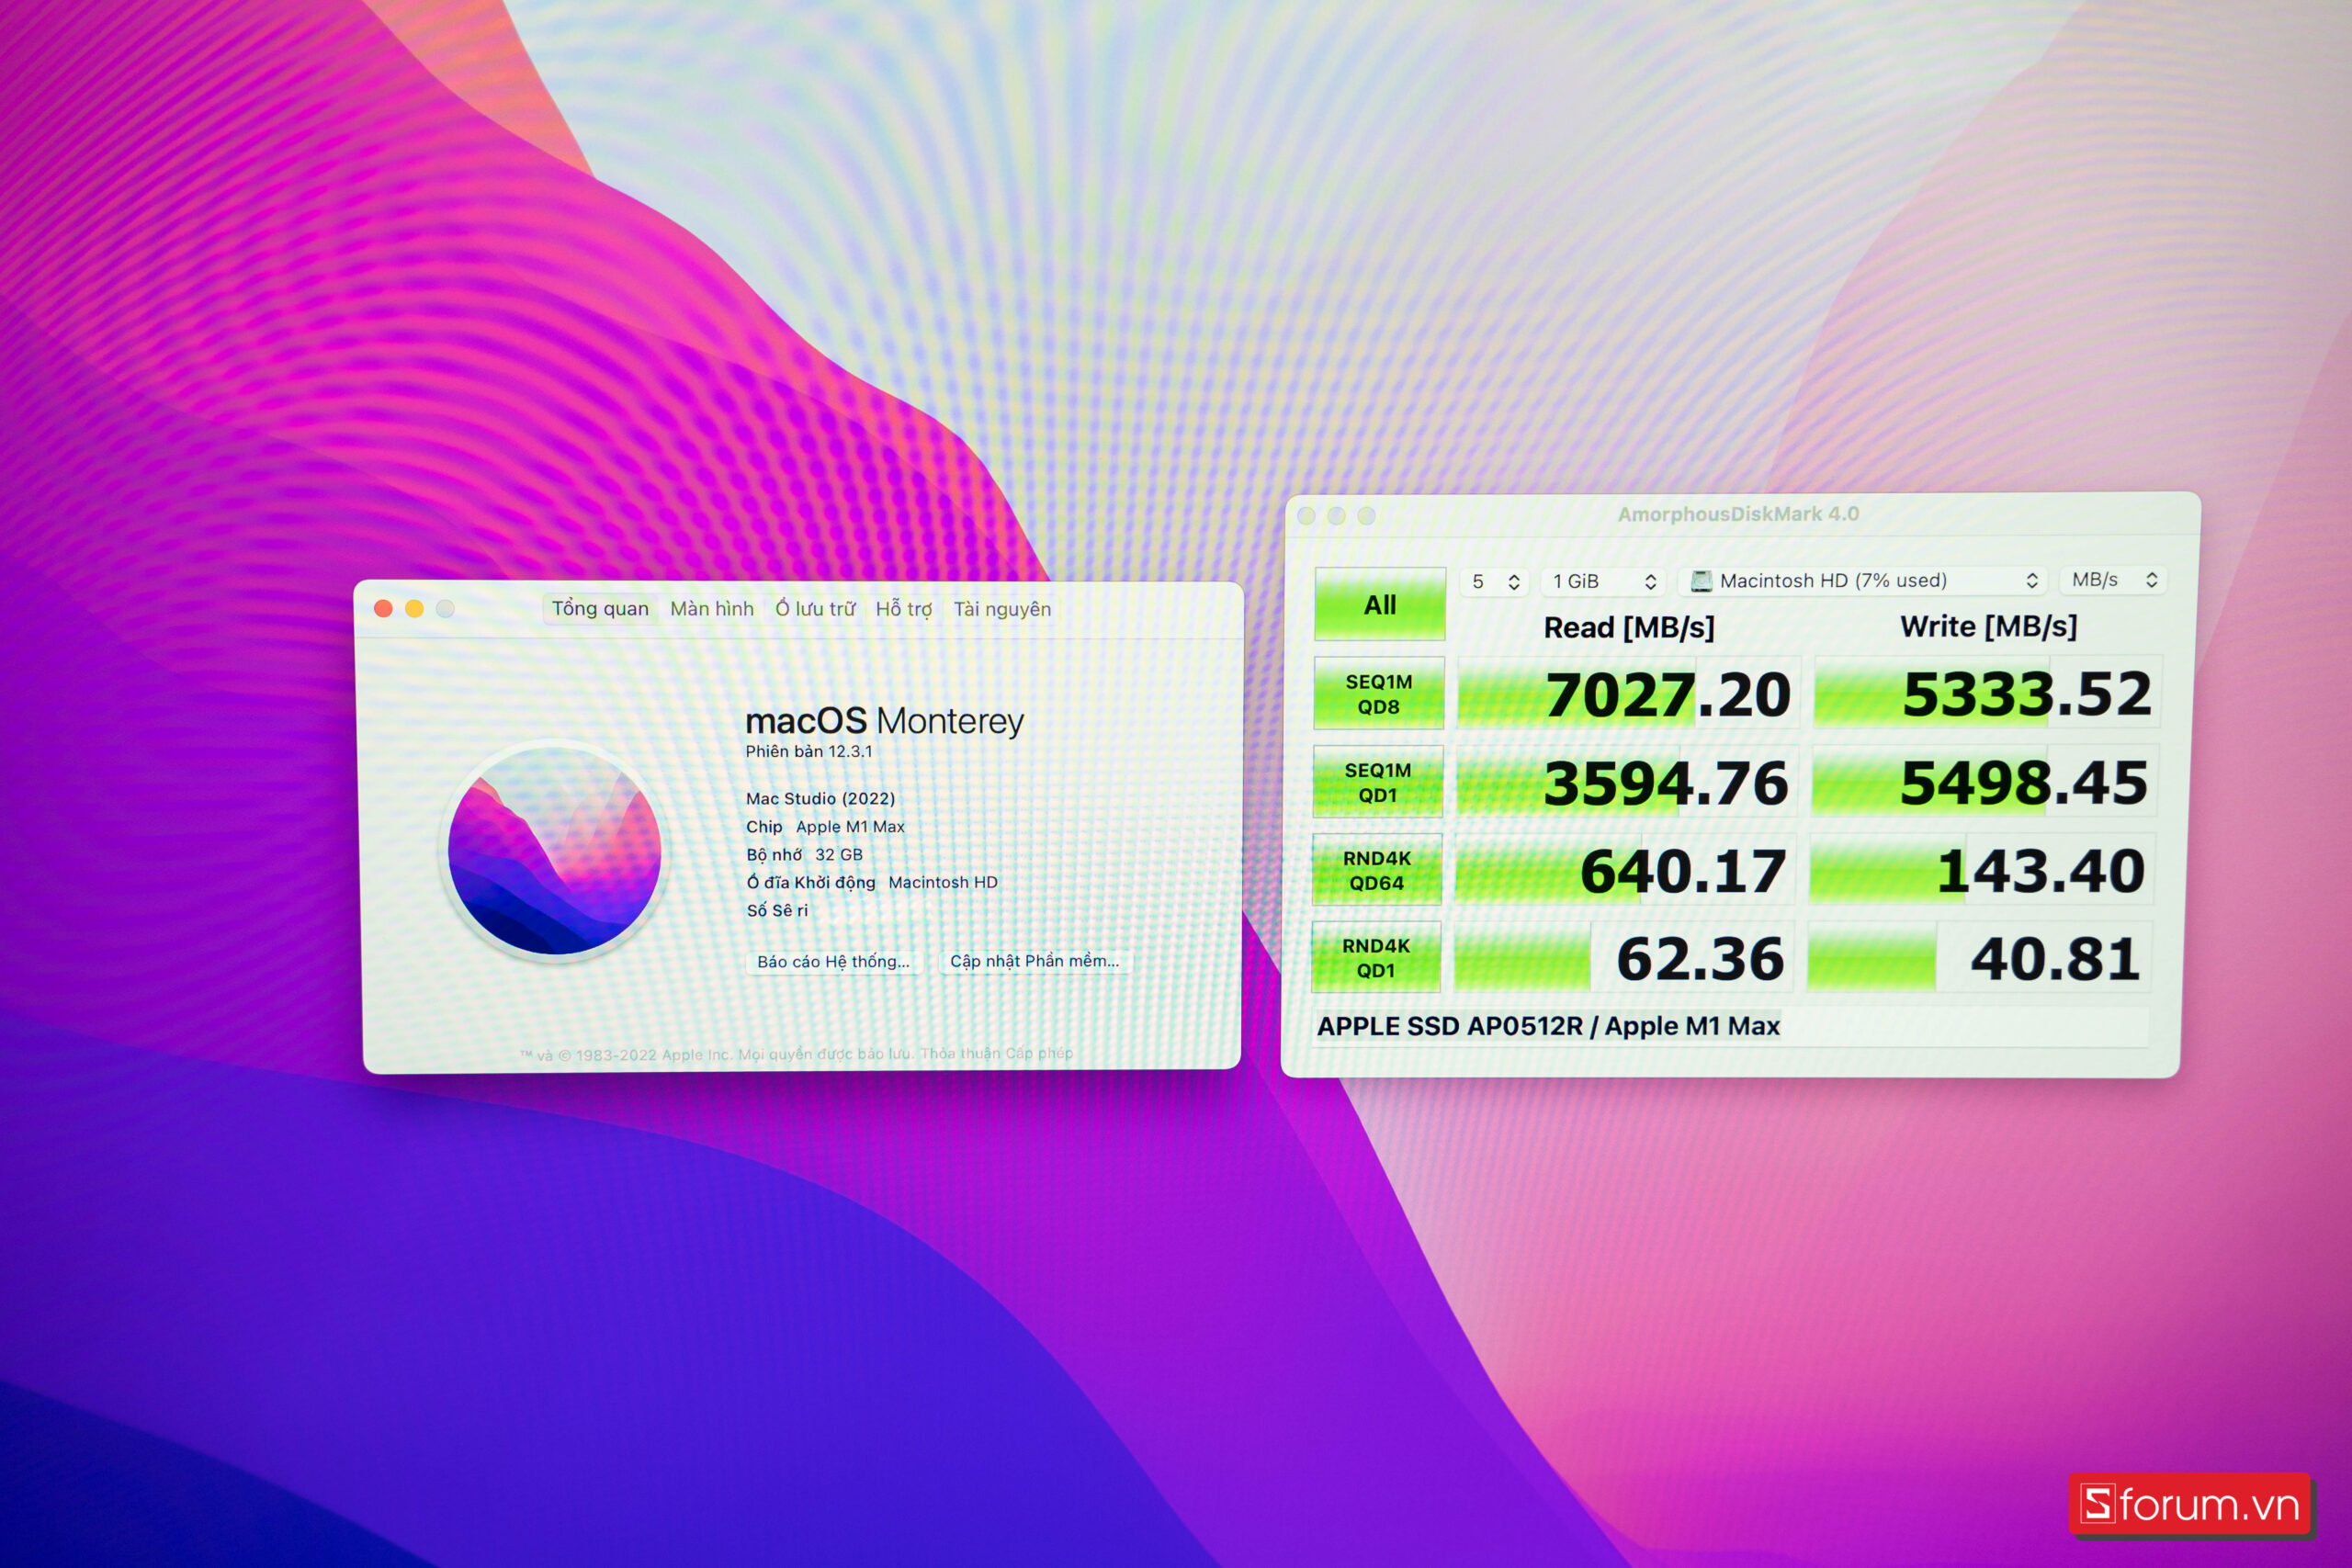The width and height of the screenshot is (2352, 1568).
Task: Click Cập nhật Phần mềm button
Action: (1034, 961)
